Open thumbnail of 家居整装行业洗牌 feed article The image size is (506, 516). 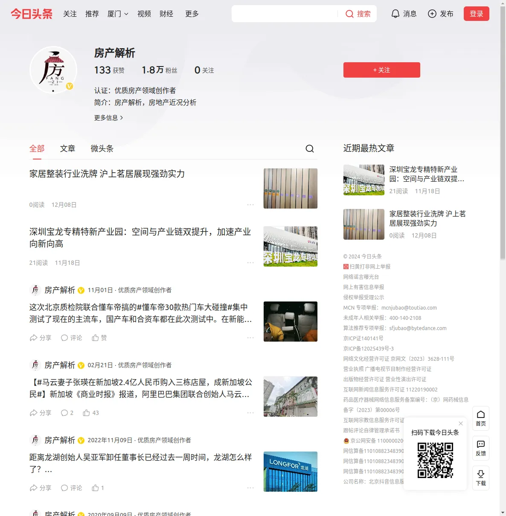pyautogui.click(x=291, y=188)
